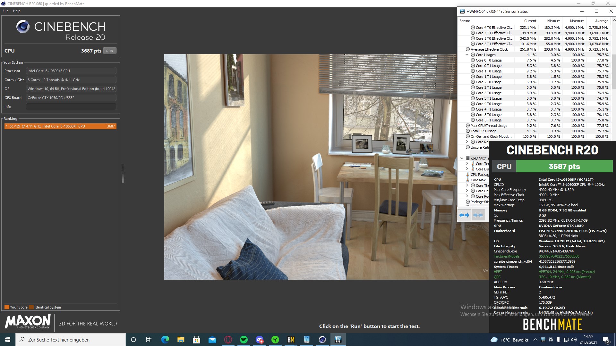Viewport: 616px width, 346px height.
Task: Open the weather widget 16°C Bewölkt
Action: tap(509, 340)
